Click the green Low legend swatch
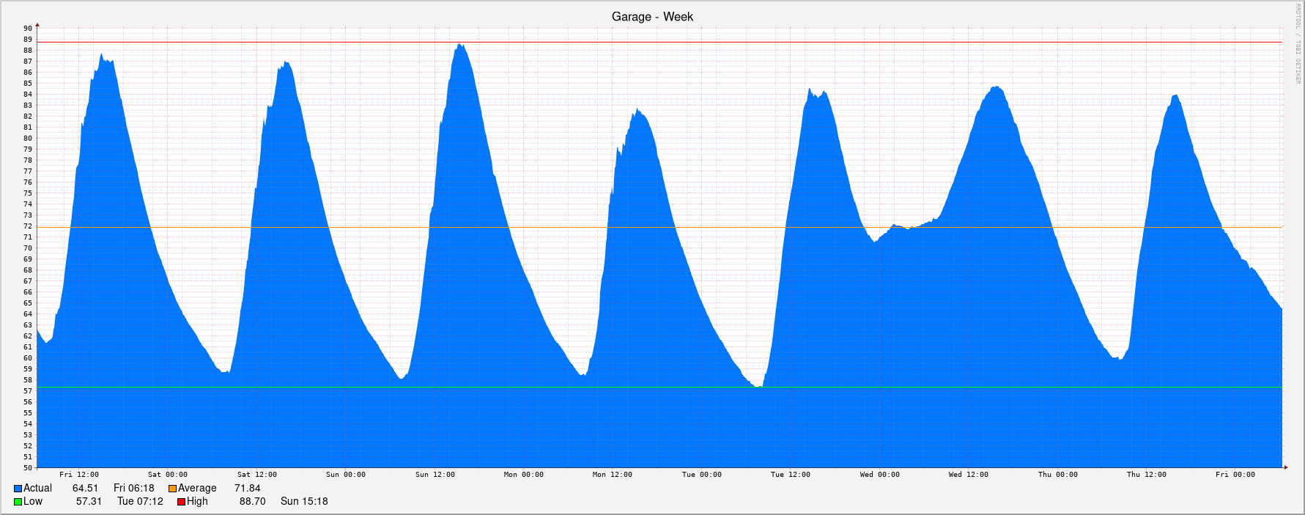The width and height of the screenshot is (1305, 515). [18, 502]
